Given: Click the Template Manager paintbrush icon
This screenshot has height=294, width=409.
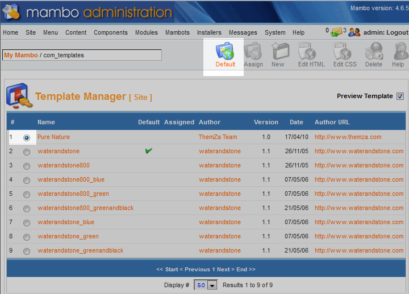Looking at the screenshot, I should click(19, 95).
